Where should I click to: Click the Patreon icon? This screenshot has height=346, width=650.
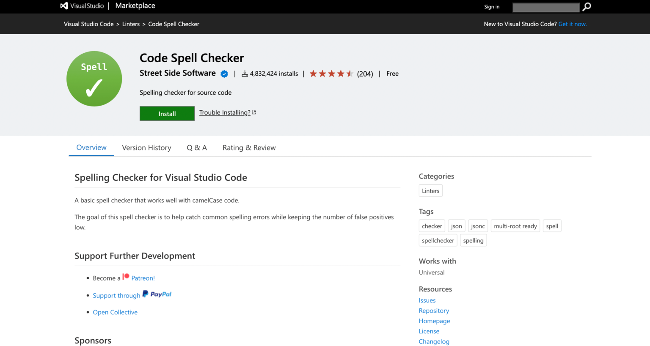point(126,276)
